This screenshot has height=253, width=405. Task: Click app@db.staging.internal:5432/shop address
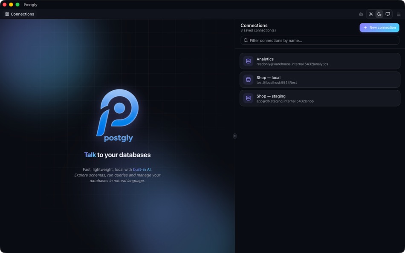(285, 101)
